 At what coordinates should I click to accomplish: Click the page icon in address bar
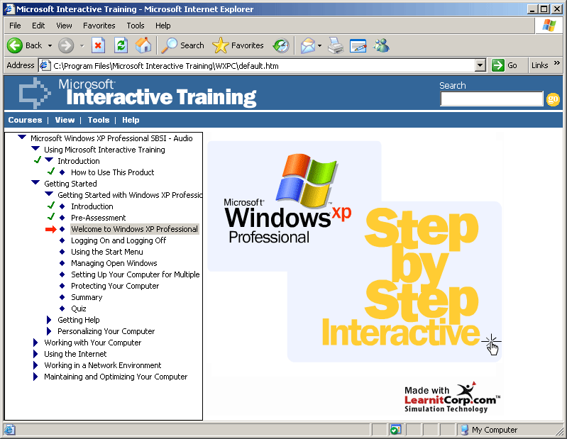click(45, 65)
